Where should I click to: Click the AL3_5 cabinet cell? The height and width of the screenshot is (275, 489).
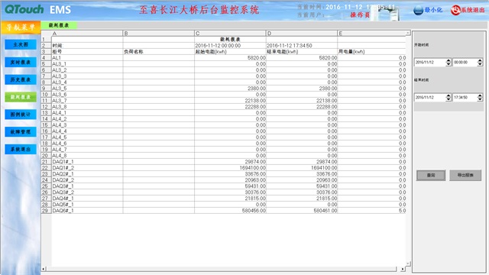[87, 89]
